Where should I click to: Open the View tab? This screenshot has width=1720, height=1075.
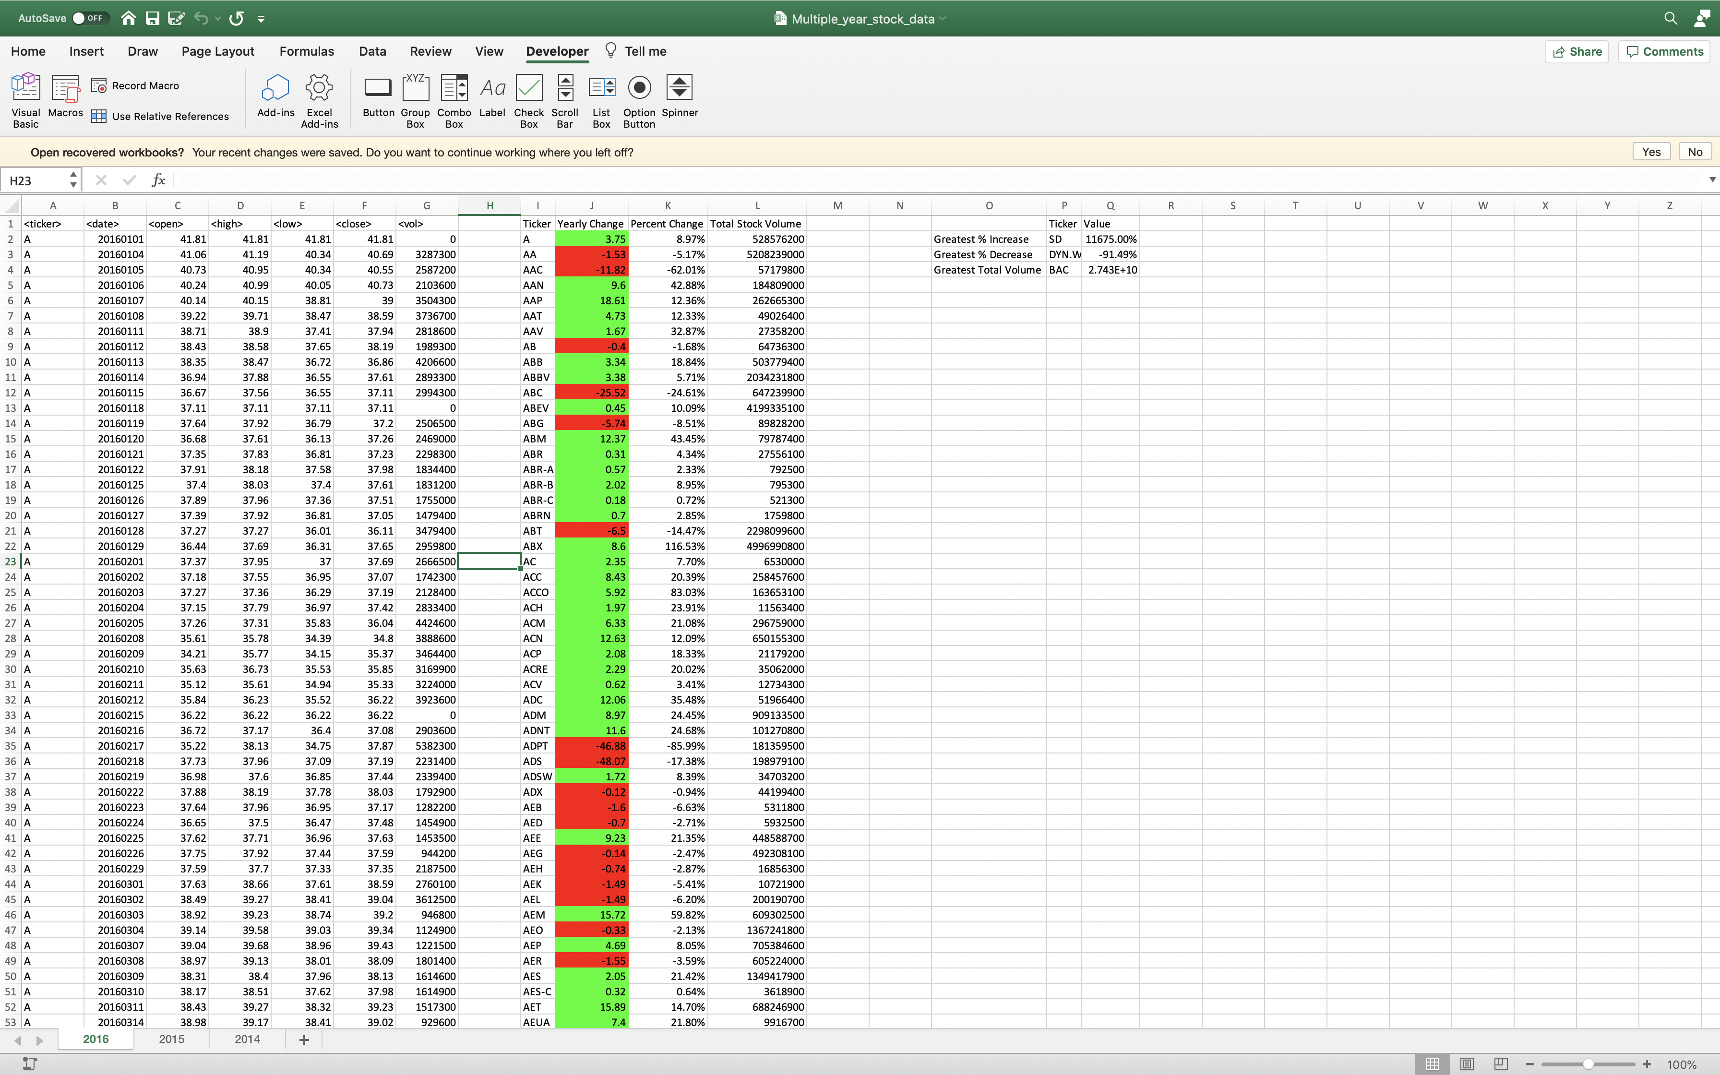coord(489,51)
